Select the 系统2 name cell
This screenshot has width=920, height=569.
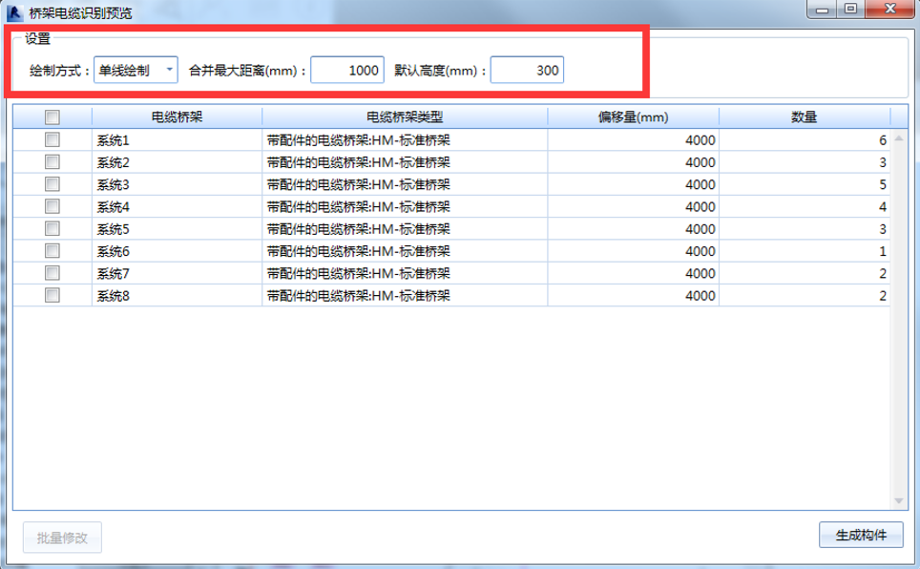point(177,162)
